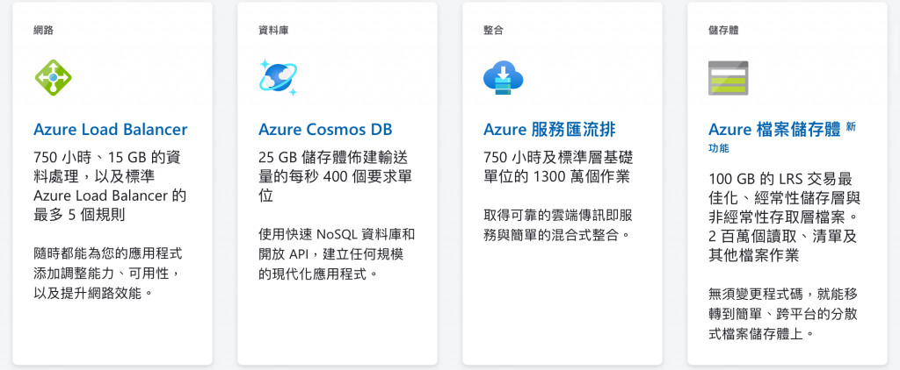The height and width of the screenshot is (370, 900).
Task: Select the 儲存體 category label
Action: [x=723, y=31]
